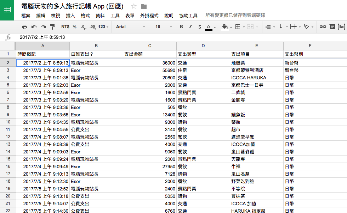Viewport: 347px width, 213px height.
Task: Open the 表單 menu
Action: click(x=130, y=16)
